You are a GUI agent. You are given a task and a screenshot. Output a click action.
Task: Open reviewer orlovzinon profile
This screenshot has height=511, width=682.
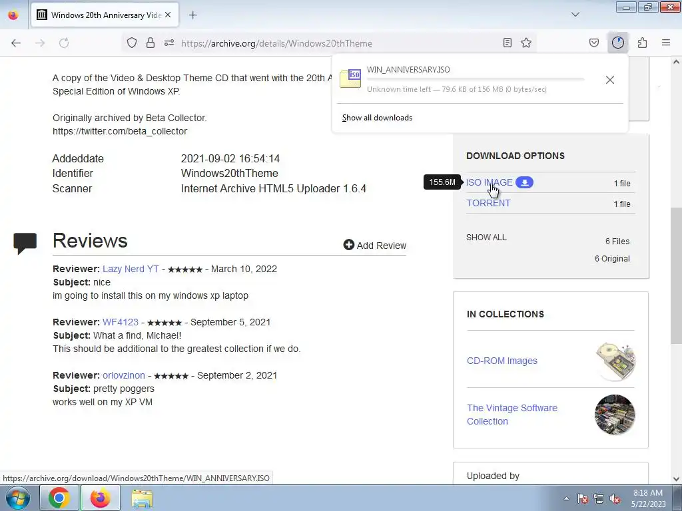(x=124, y=375)
